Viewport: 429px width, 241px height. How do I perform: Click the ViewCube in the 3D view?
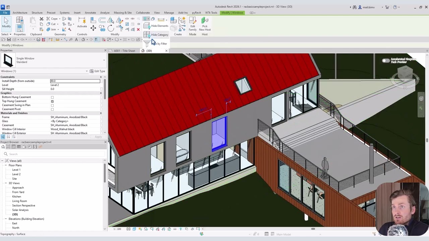405,74
